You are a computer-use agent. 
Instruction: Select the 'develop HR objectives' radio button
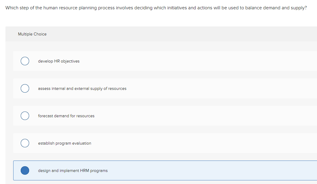click(x=25, y=61)
